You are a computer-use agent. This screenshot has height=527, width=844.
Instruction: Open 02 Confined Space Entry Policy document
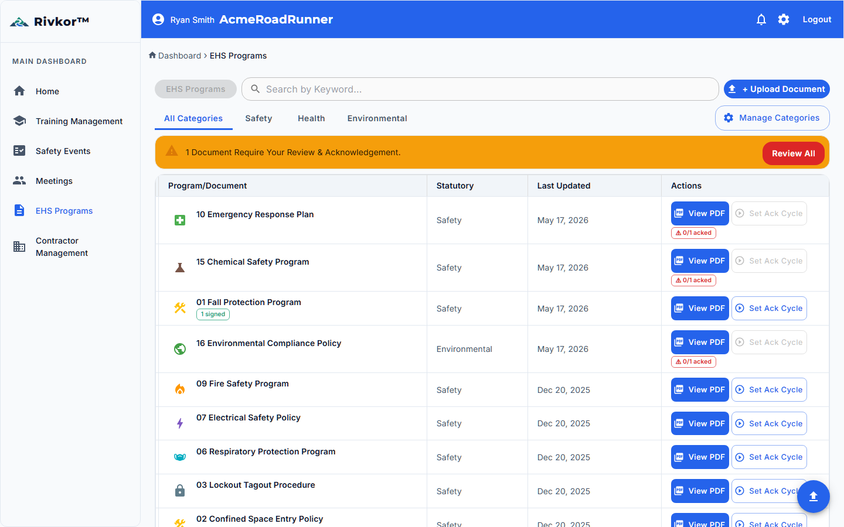[x=260, y=519]
